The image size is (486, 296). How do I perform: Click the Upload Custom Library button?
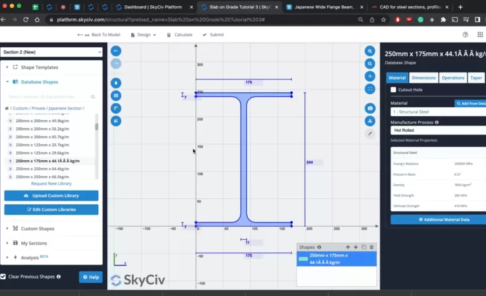point(52,196)
